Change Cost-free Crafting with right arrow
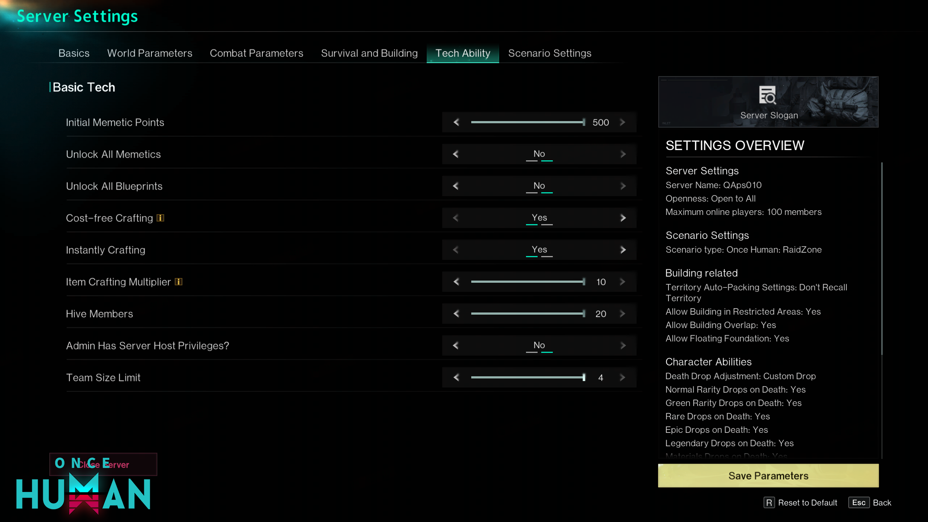 coord(623,218)
